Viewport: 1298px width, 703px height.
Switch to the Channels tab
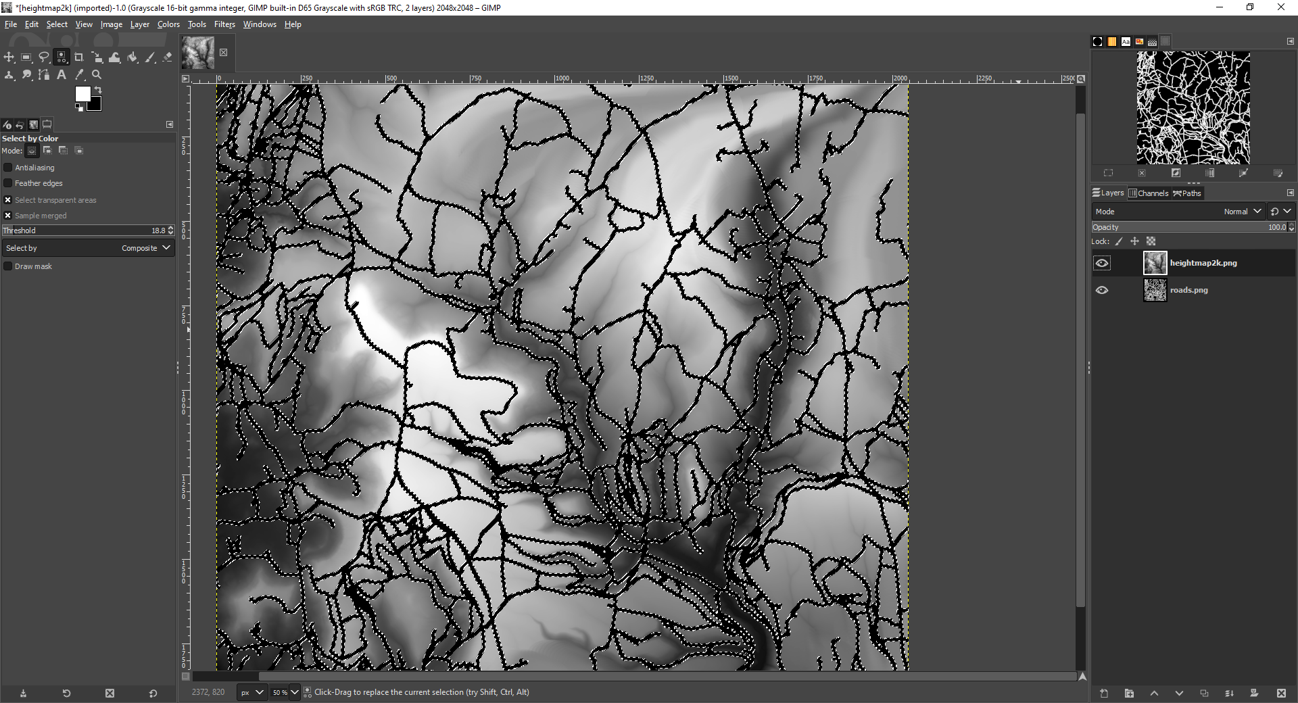click(1149, 193)
